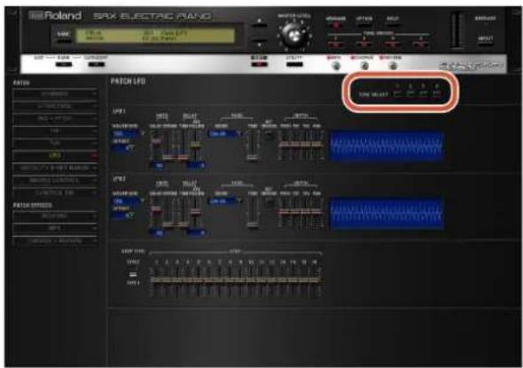This screenshot has height=368, width=523.
Task: Turn the CHORUS knob
Action: pyautogui.click(x=364, y=66)
